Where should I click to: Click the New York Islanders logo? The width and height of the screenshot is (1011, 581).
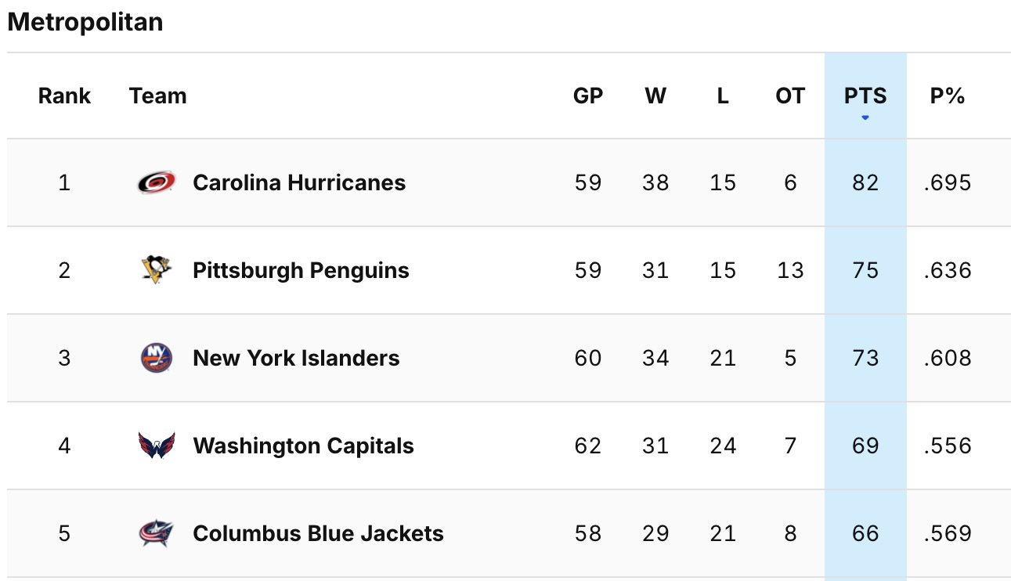(157, 358)
